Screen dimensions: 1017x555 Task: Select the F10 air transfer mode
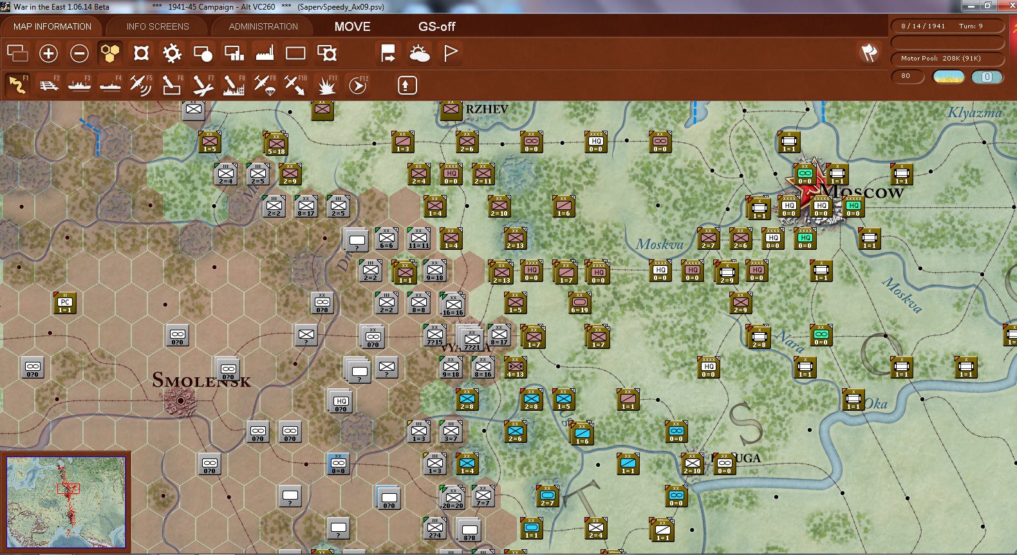coord(295,85)
